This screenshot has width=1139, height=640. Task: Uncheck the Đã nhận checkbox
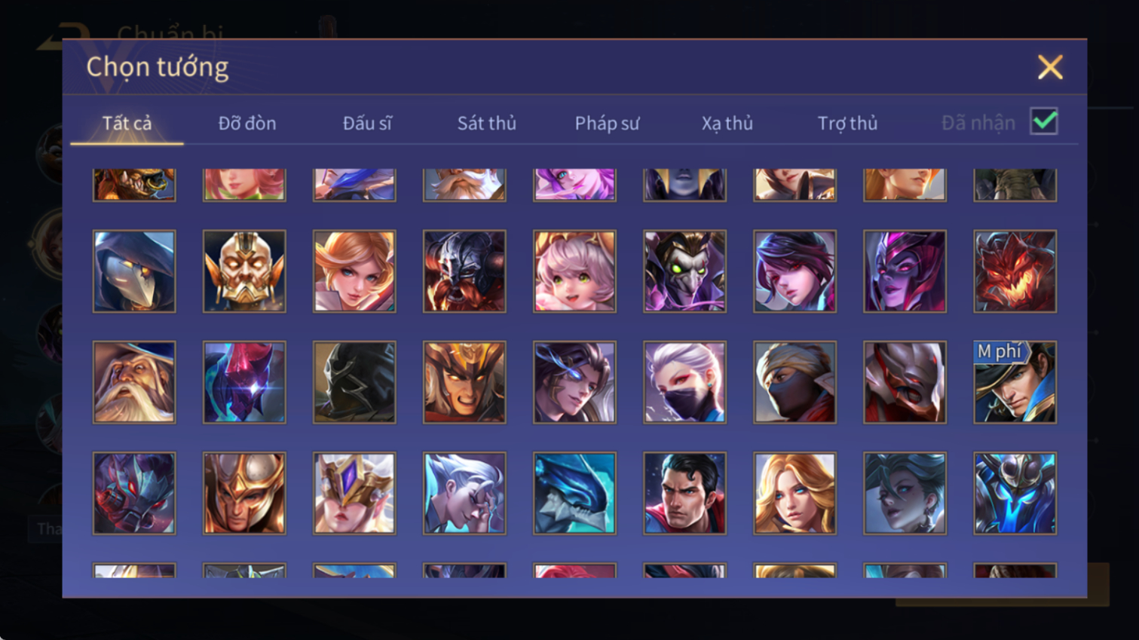(1044, 121)
